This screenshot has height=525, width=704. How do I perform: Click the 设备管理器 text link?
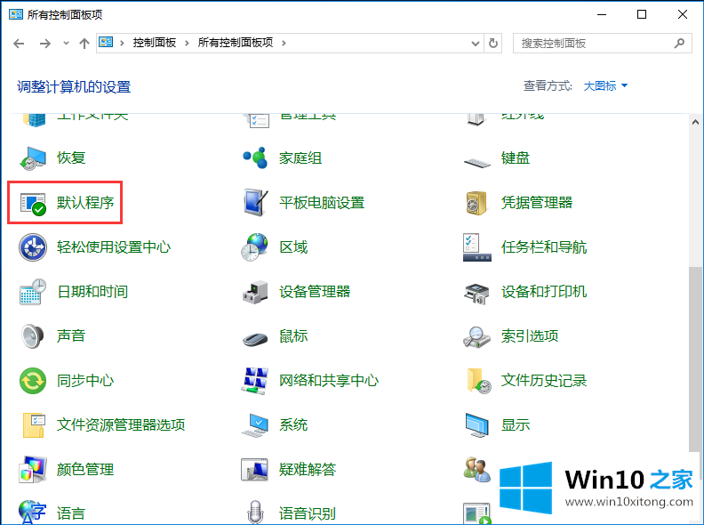[x=315, y=292]
